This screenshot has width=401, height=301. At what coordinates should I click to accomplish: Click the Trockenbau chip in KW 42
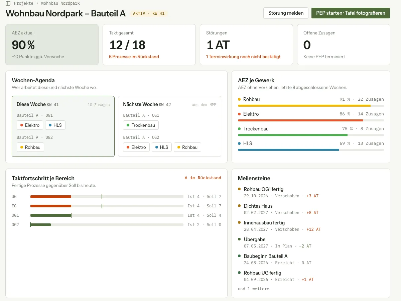(141, 125)
